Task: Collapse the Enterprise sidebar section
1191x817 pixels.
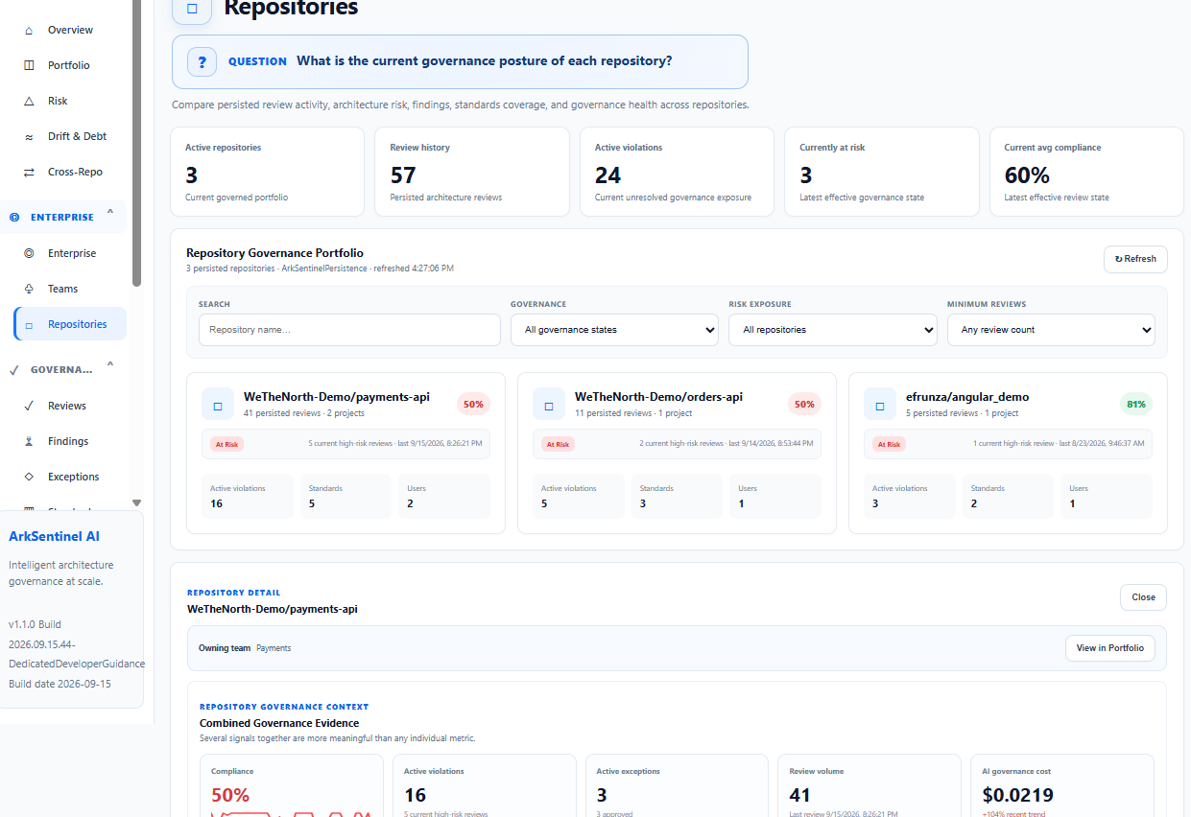Action: click(x=110, y=213)
